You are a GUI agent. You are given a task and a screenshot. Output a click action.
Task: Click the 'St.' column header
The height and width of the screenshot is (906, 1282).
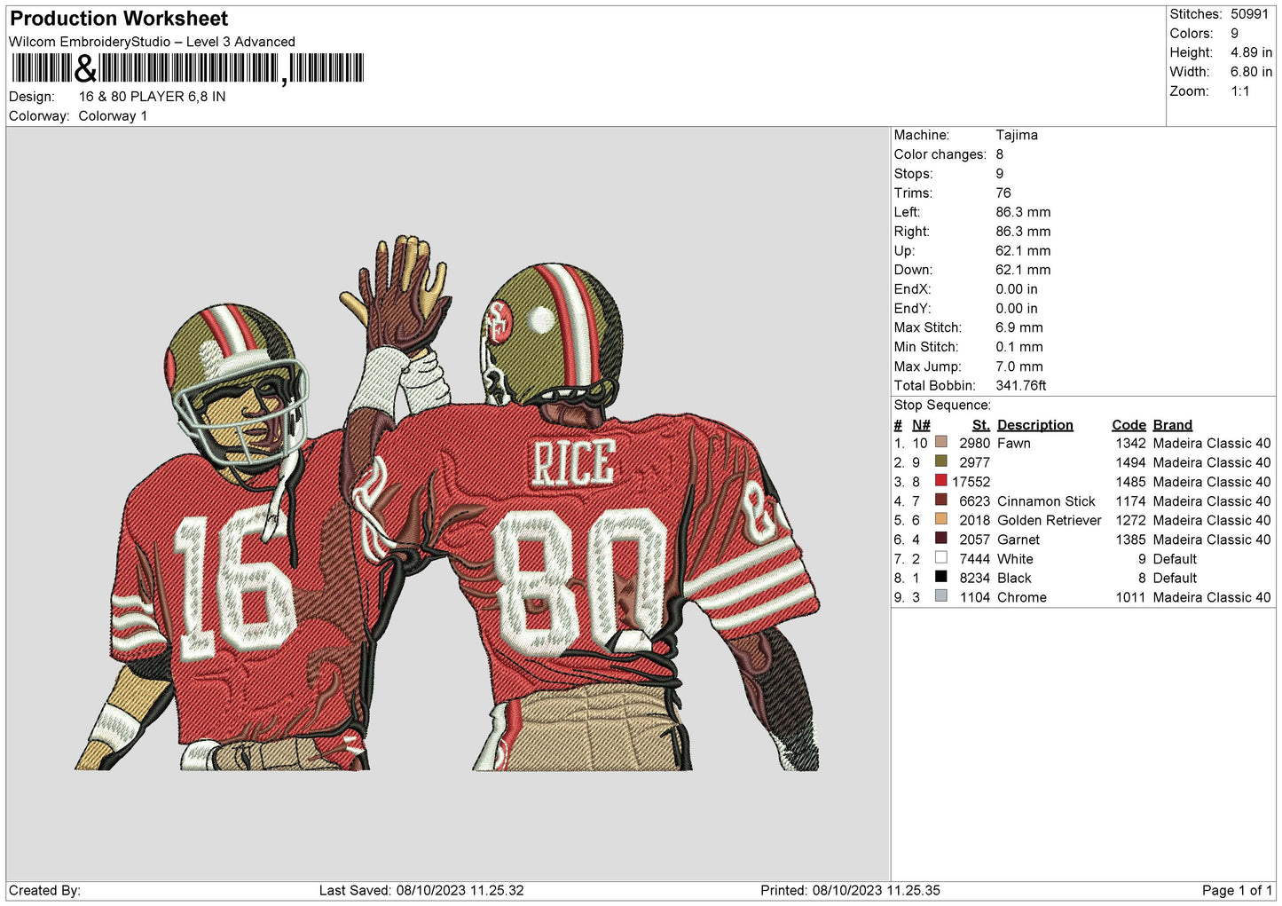pyautogui.click(x=980, y=425)
